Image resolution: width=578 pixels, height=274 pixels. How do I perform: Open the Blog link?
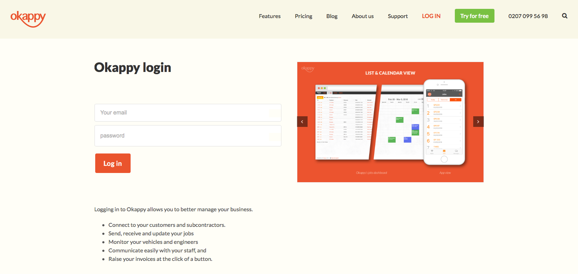(x=332, y=16)
